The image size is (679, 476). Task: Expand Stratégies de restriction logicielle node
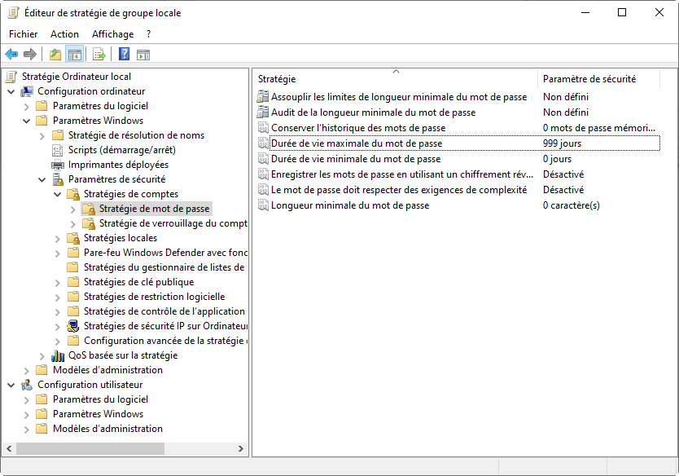pyautogui.click(x=57, y=297)
